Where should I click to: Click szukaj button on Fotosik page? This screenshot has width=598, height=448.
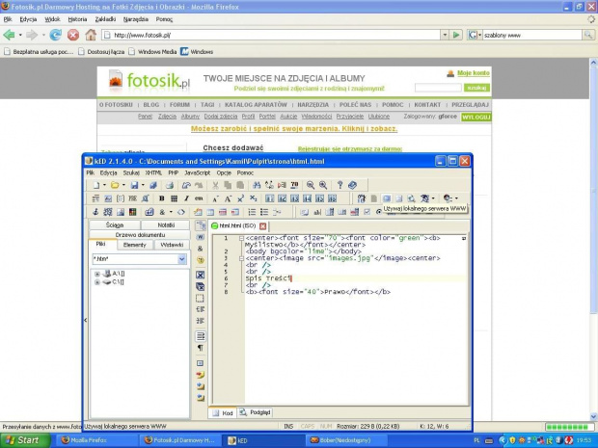point(476,88)
